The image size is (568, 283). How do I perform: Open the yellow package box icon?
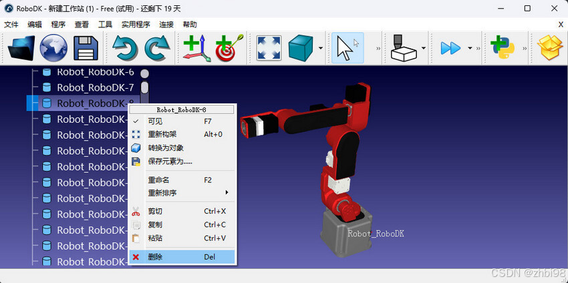point(551,48)
